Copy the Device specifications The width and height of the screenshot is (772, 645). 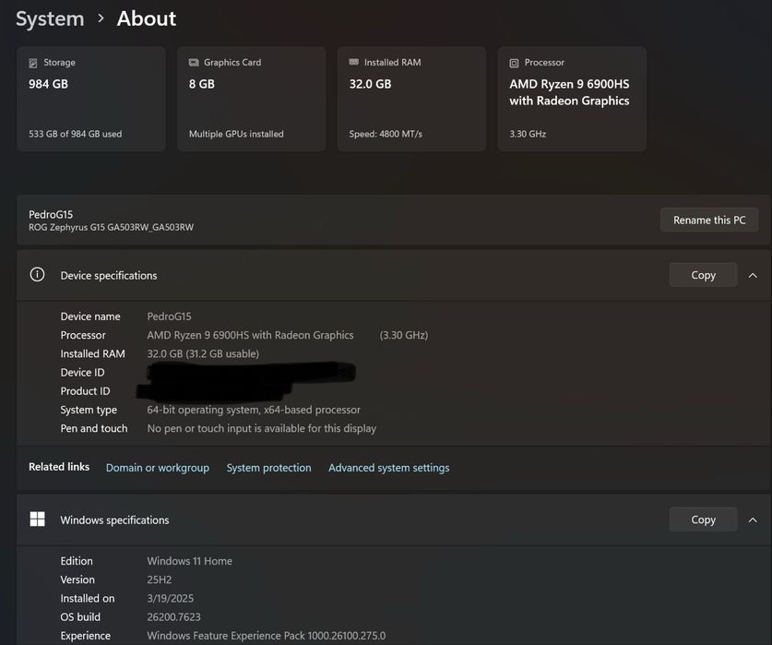(703, 275)
